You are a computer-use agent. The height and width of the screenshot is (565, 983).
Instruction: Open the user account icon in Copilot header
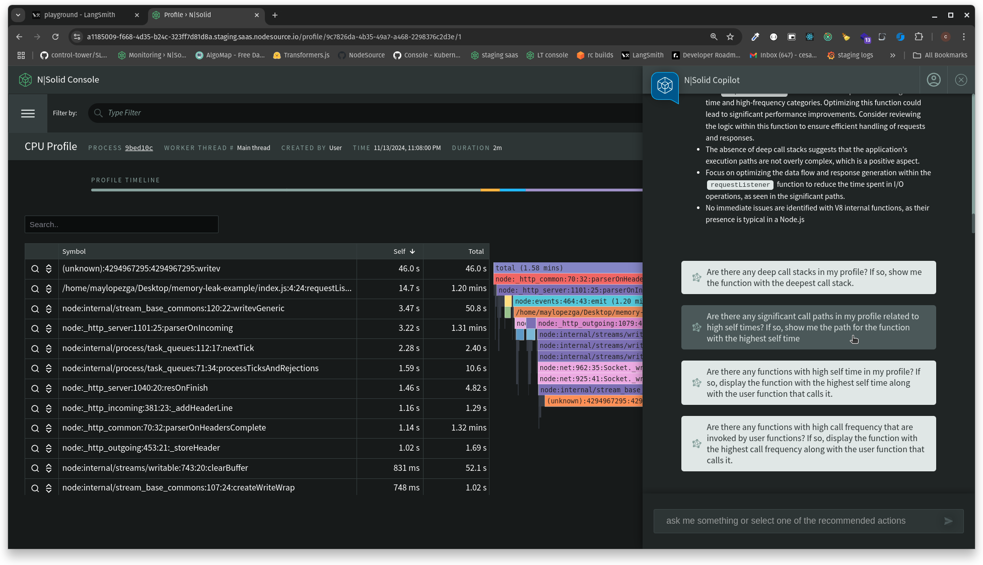click(x=934, y=80)
